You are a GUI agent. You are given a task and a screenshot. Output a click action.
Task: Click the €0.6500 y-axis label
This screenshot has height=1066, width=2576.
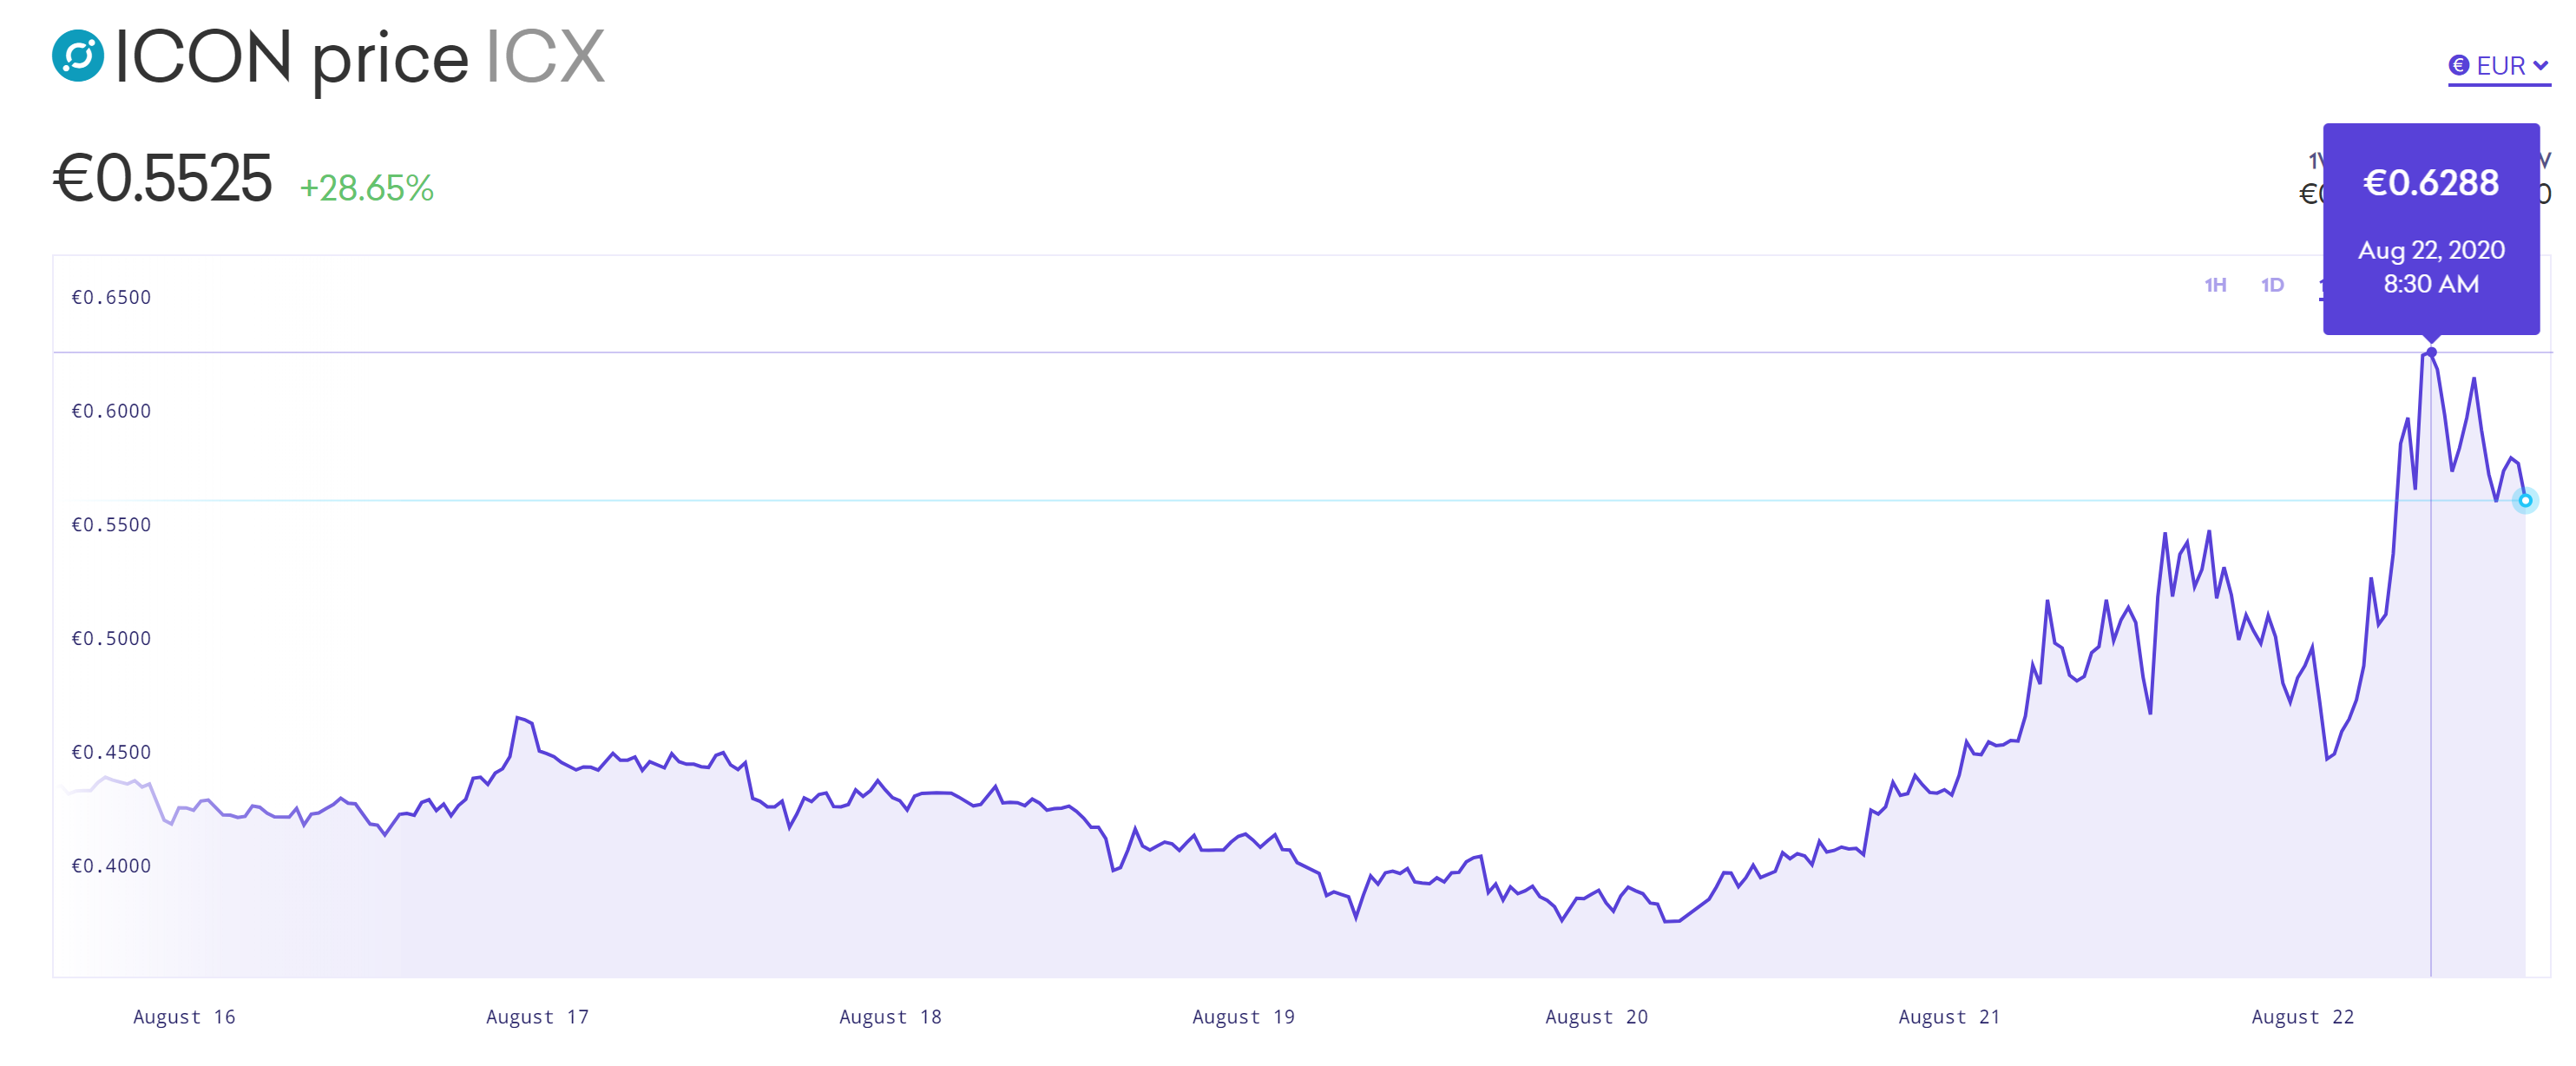pyautogui.click(x=111, y=297)
